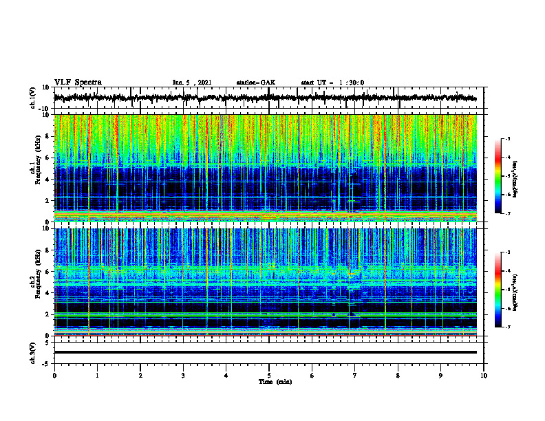The height and width of the screenshot is (421, 545).
Task: Click the 0 tick label on Time axis
Action: point(54,376)
